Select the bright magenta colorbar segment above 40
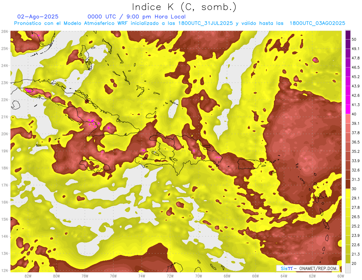Screen dimensions: 362x280 tap(348, 109)
